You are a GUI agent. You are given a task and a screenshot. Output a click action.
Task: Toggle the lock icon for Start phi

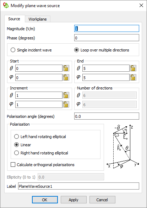coord(66,77)
